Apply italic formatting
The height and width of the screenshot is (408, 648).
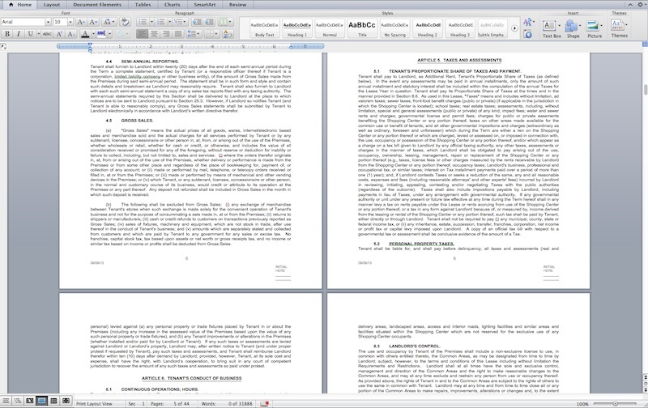point(18,34)
